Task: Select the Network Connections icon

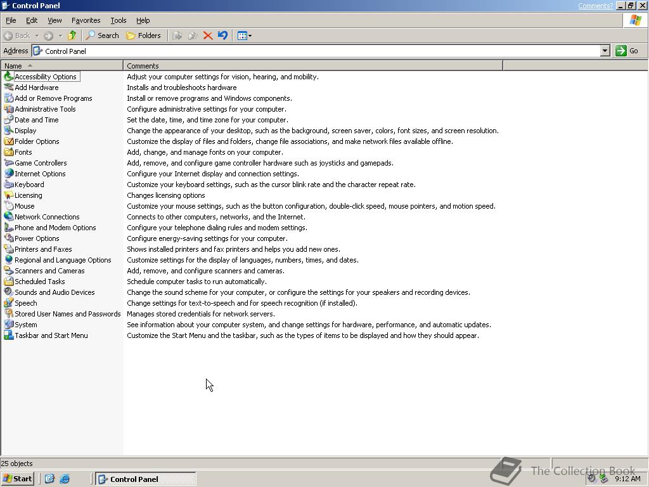Action: [8, 217]
